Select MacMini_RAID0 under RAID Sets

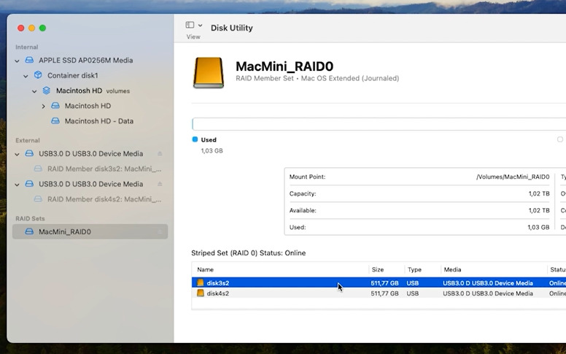point(90,231)
